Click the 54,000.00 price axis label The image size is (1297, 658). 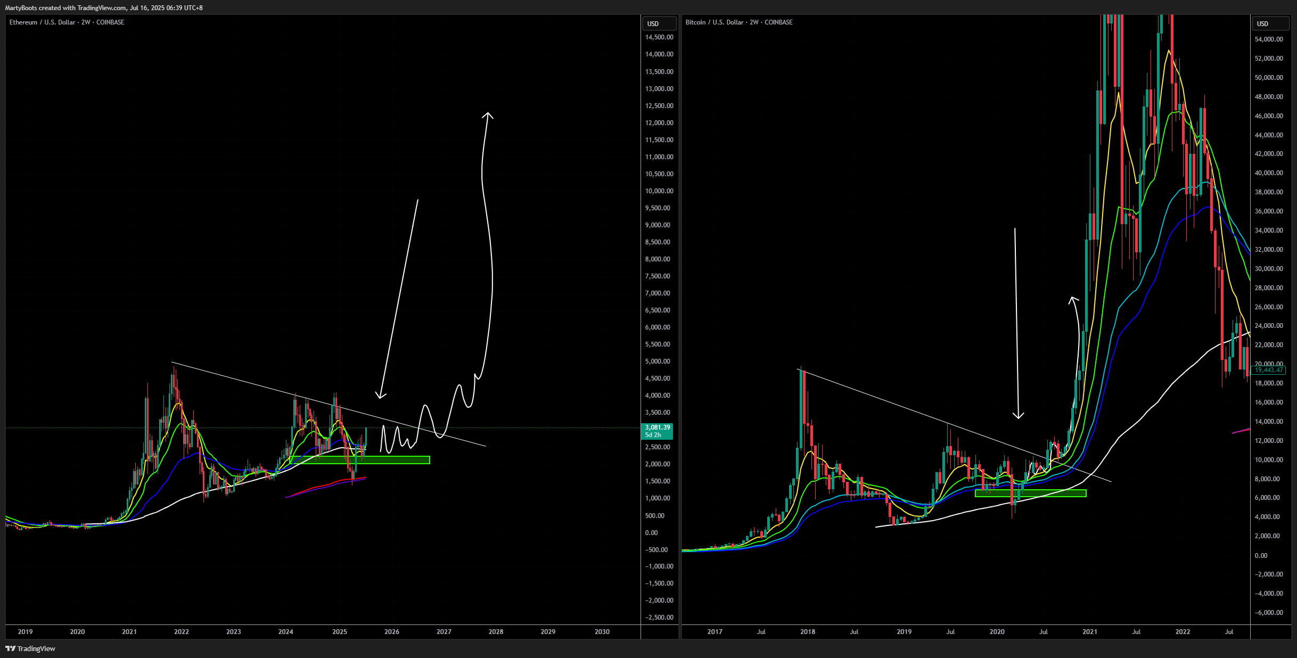pyautogui.click(x=1269, y=39)
